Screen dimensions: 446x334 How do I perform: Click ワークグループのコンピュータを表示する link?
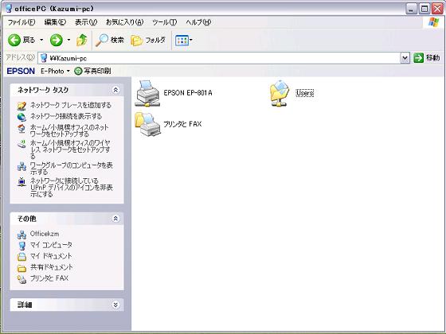point(71,169)
